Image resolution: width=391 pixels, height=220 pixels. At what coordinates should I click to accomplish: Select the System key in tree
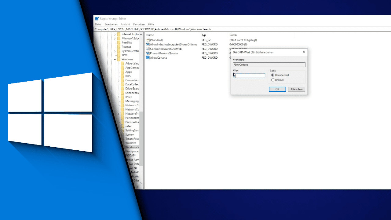tap(130, 135)
